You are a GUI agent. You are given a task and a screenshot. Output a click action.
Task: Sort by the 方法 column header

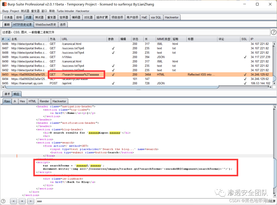tap(54, 39)
